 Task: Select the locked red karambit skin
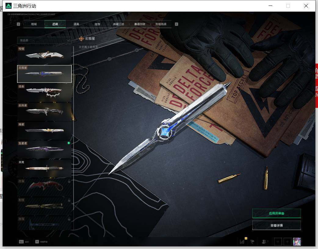pos(44,187)
